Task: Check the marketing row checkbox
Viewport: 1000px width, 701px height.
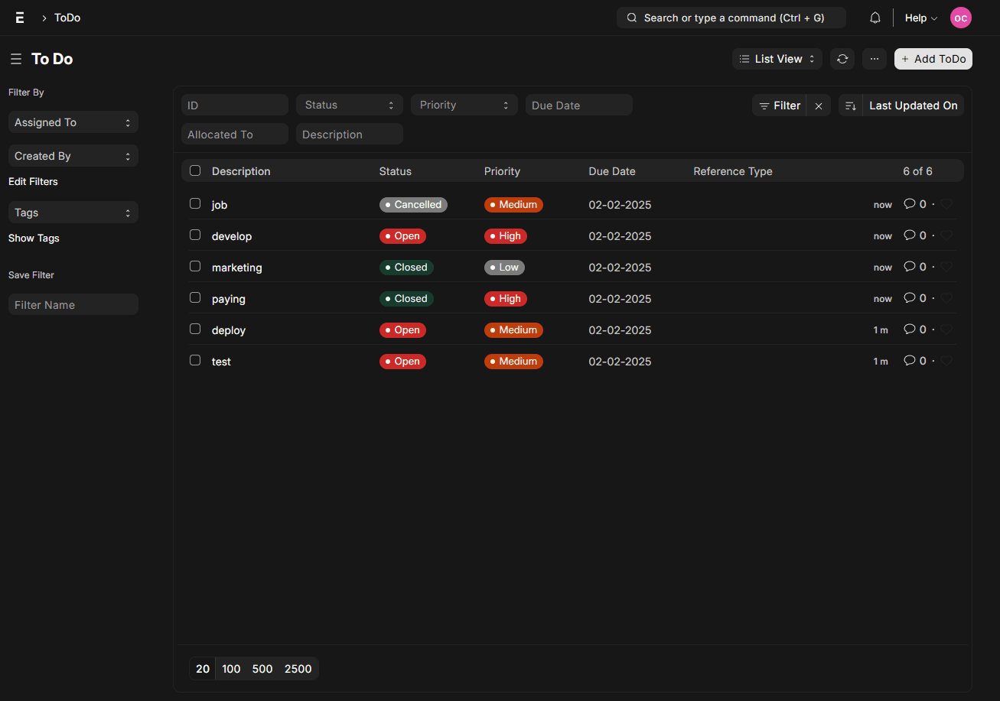Action: (195, 266)
